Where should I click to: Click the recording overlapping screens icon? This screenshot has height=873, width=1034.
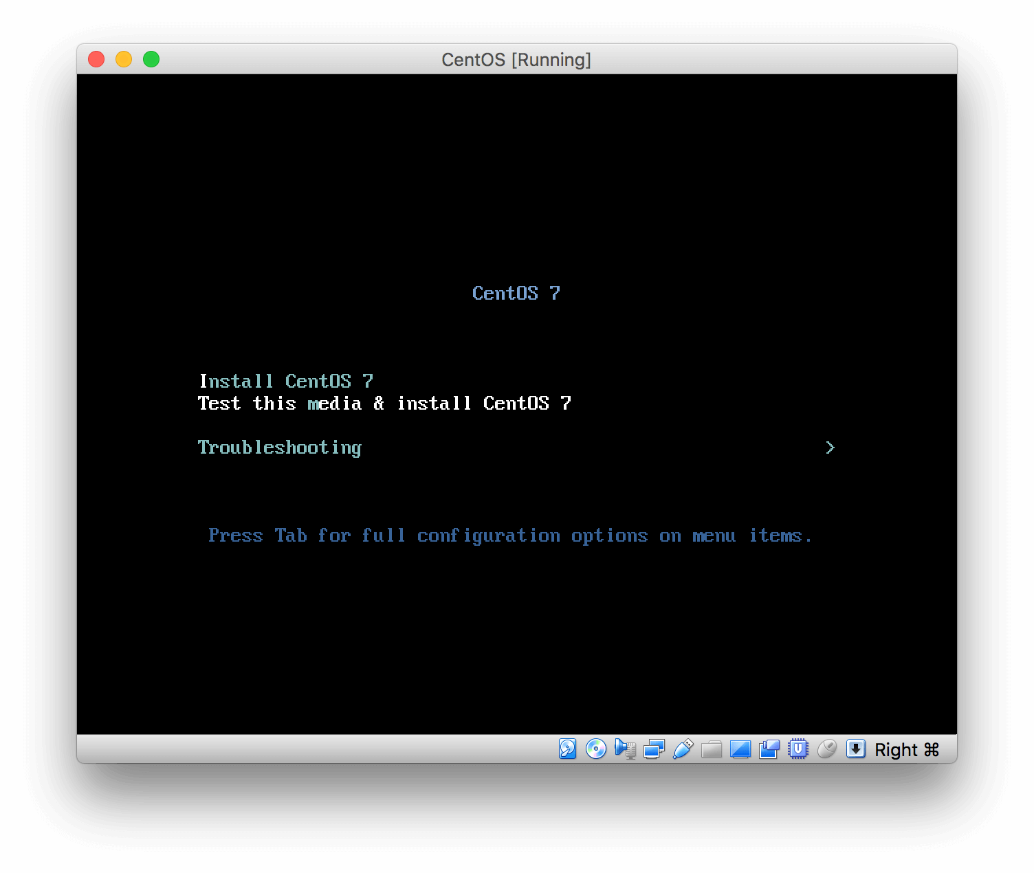click(x=769, y=749)
